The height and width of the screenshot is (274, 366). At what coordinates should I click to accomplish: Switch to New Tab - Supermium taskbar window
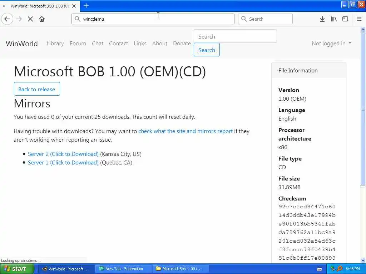(123, 269)
